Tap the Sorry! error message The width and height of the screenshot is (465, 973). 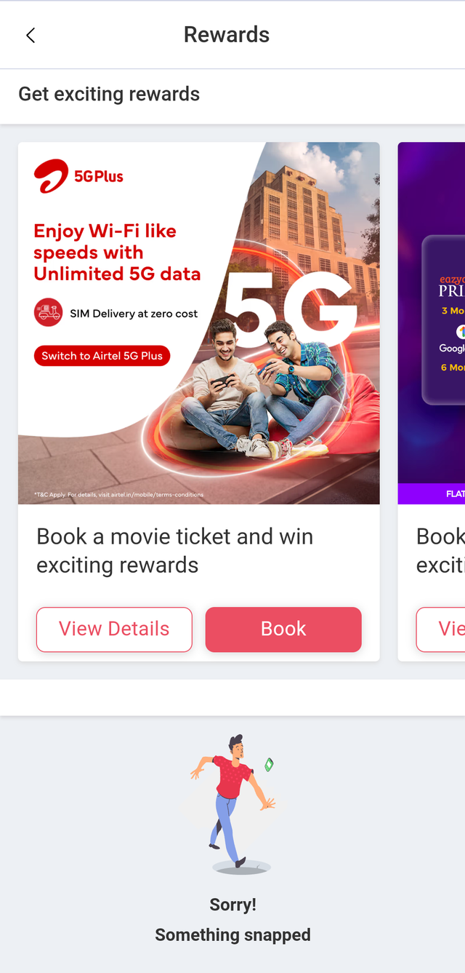pyautogui.click(x=232, y=905)
